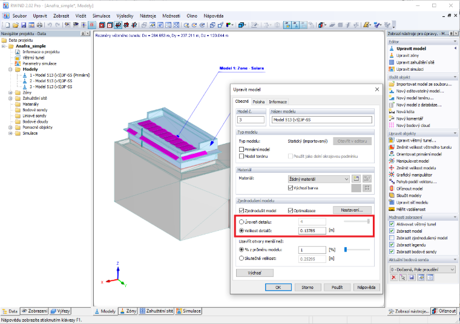
Task: Expand the Simulace tree node
Action: [10, 134]
